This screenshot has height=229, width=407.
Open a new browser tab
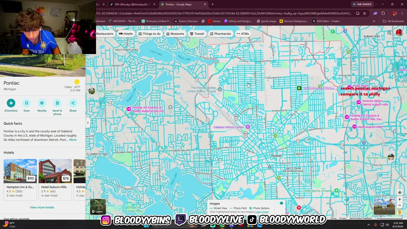pos(212,4)
